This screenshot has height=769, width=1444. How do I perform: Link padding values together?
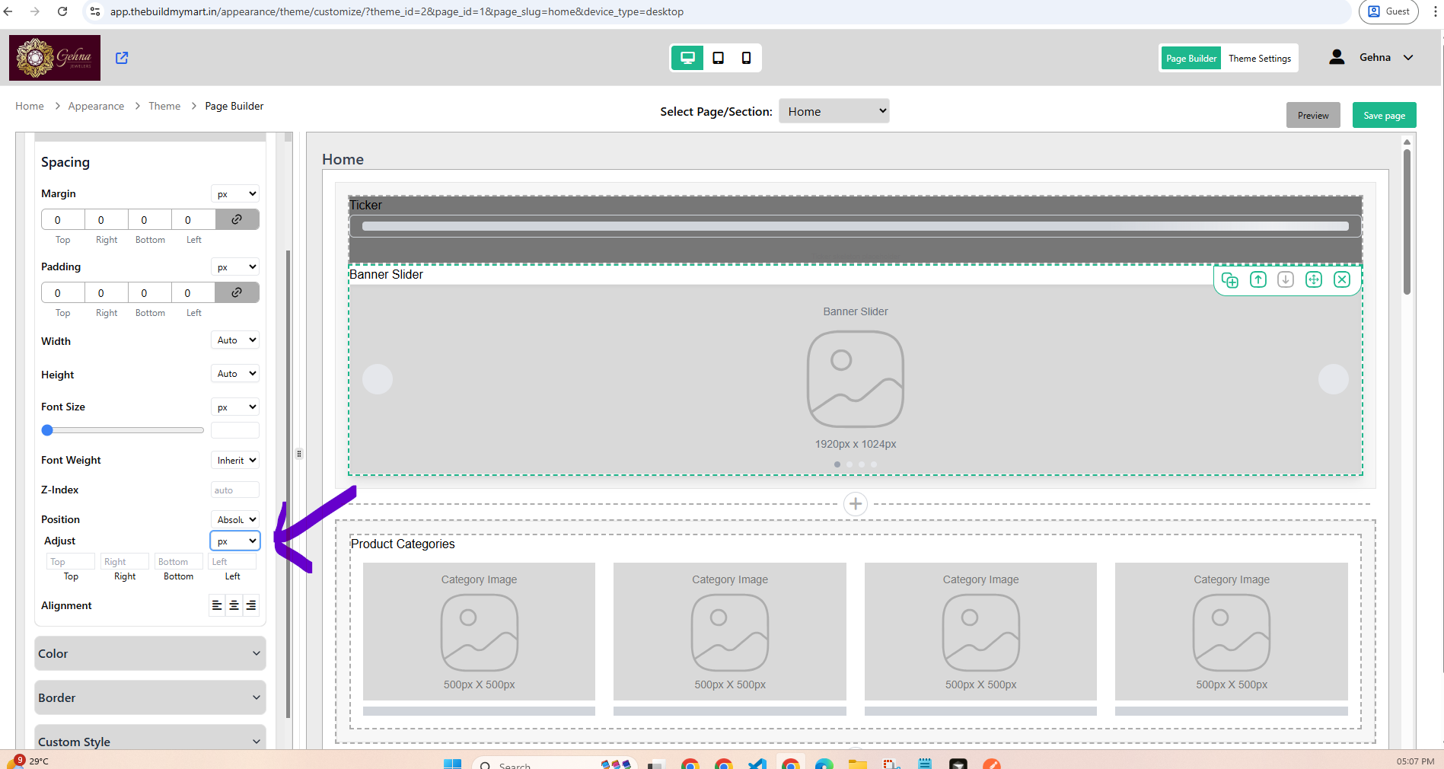click(237, 292)
